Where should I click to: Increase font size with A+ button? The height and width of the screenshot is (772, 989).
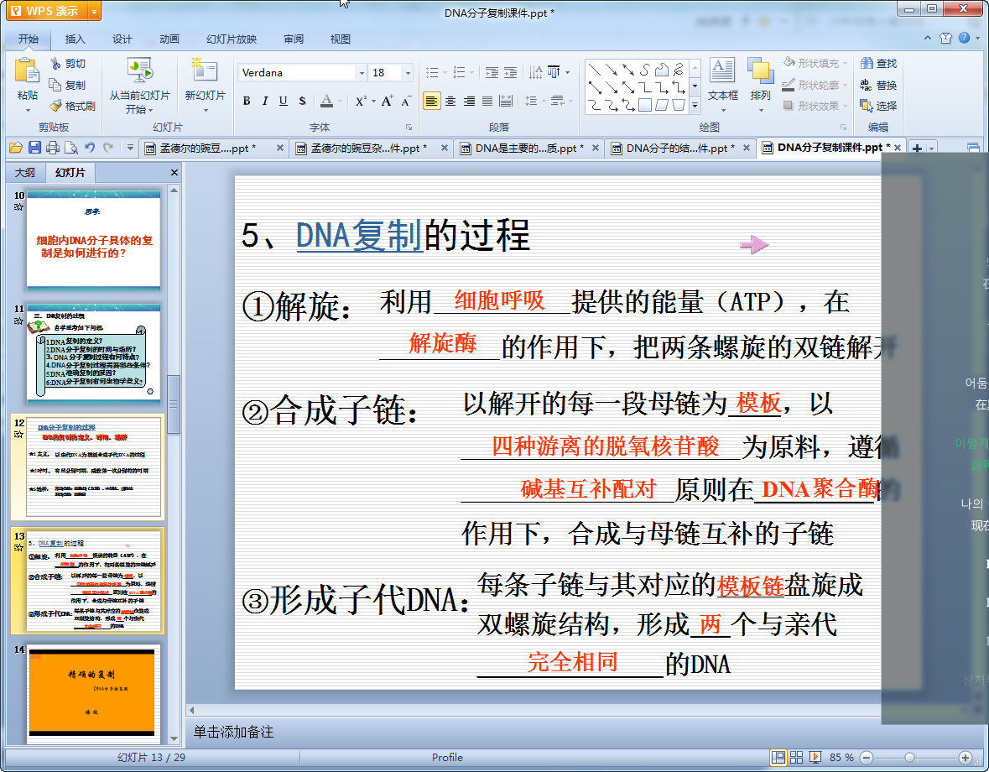(x=387, y=101)
